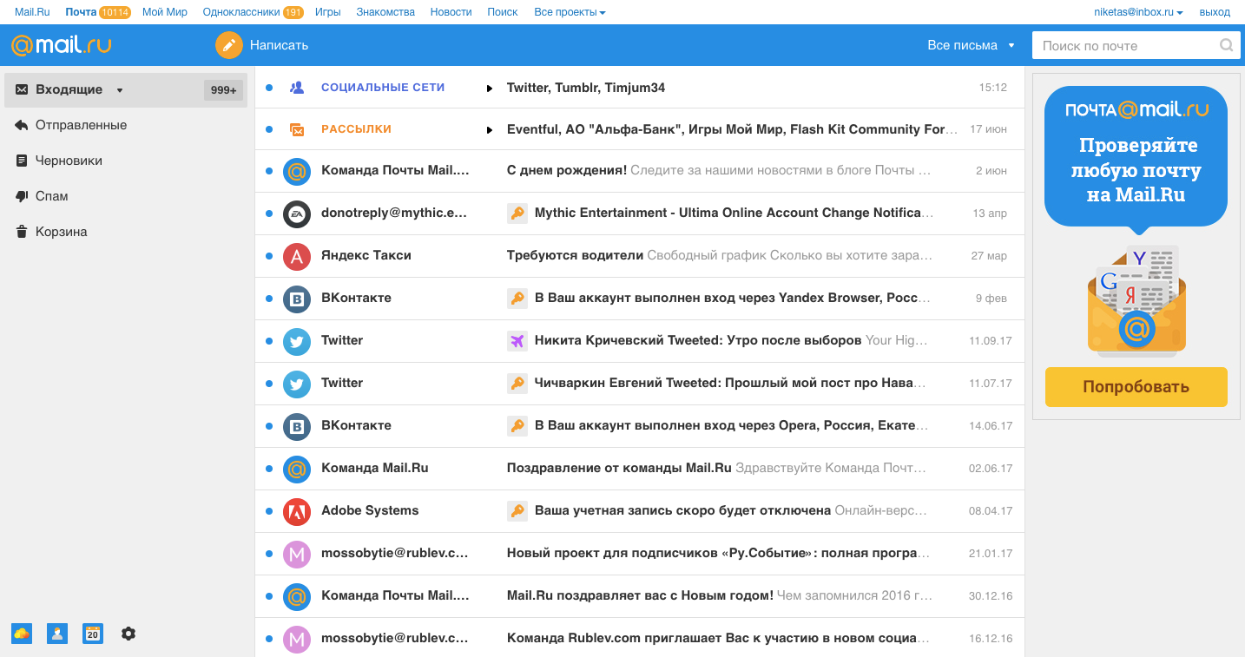Click the выход logout link
1245x657 pixels.
tap(1215, 12)
